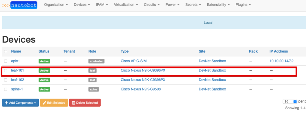Open the Organization menu
The height and width of the screenshot is (118, 306).
56,5
